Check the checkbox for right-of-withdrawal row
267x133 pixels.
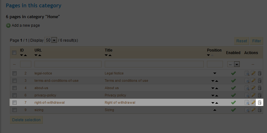14,102
